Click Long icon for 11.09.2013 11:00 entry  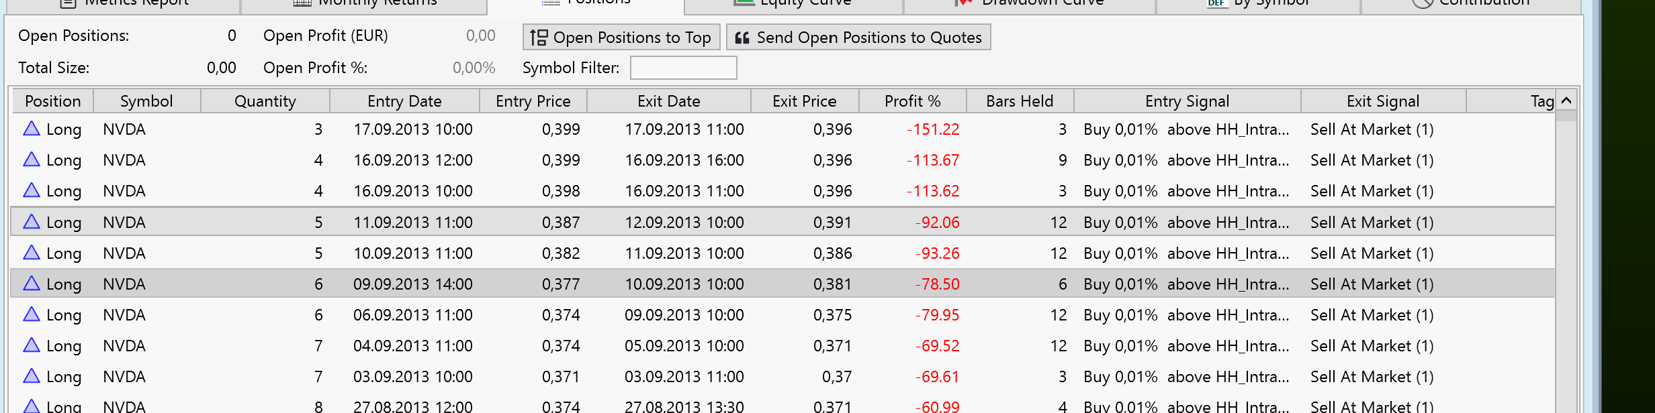tap(32, 222)
